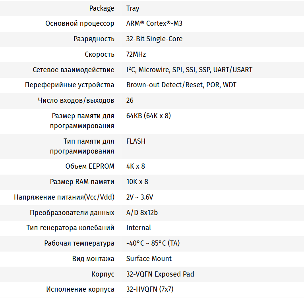Click the '72MHz' speed value

coord(136,54)
